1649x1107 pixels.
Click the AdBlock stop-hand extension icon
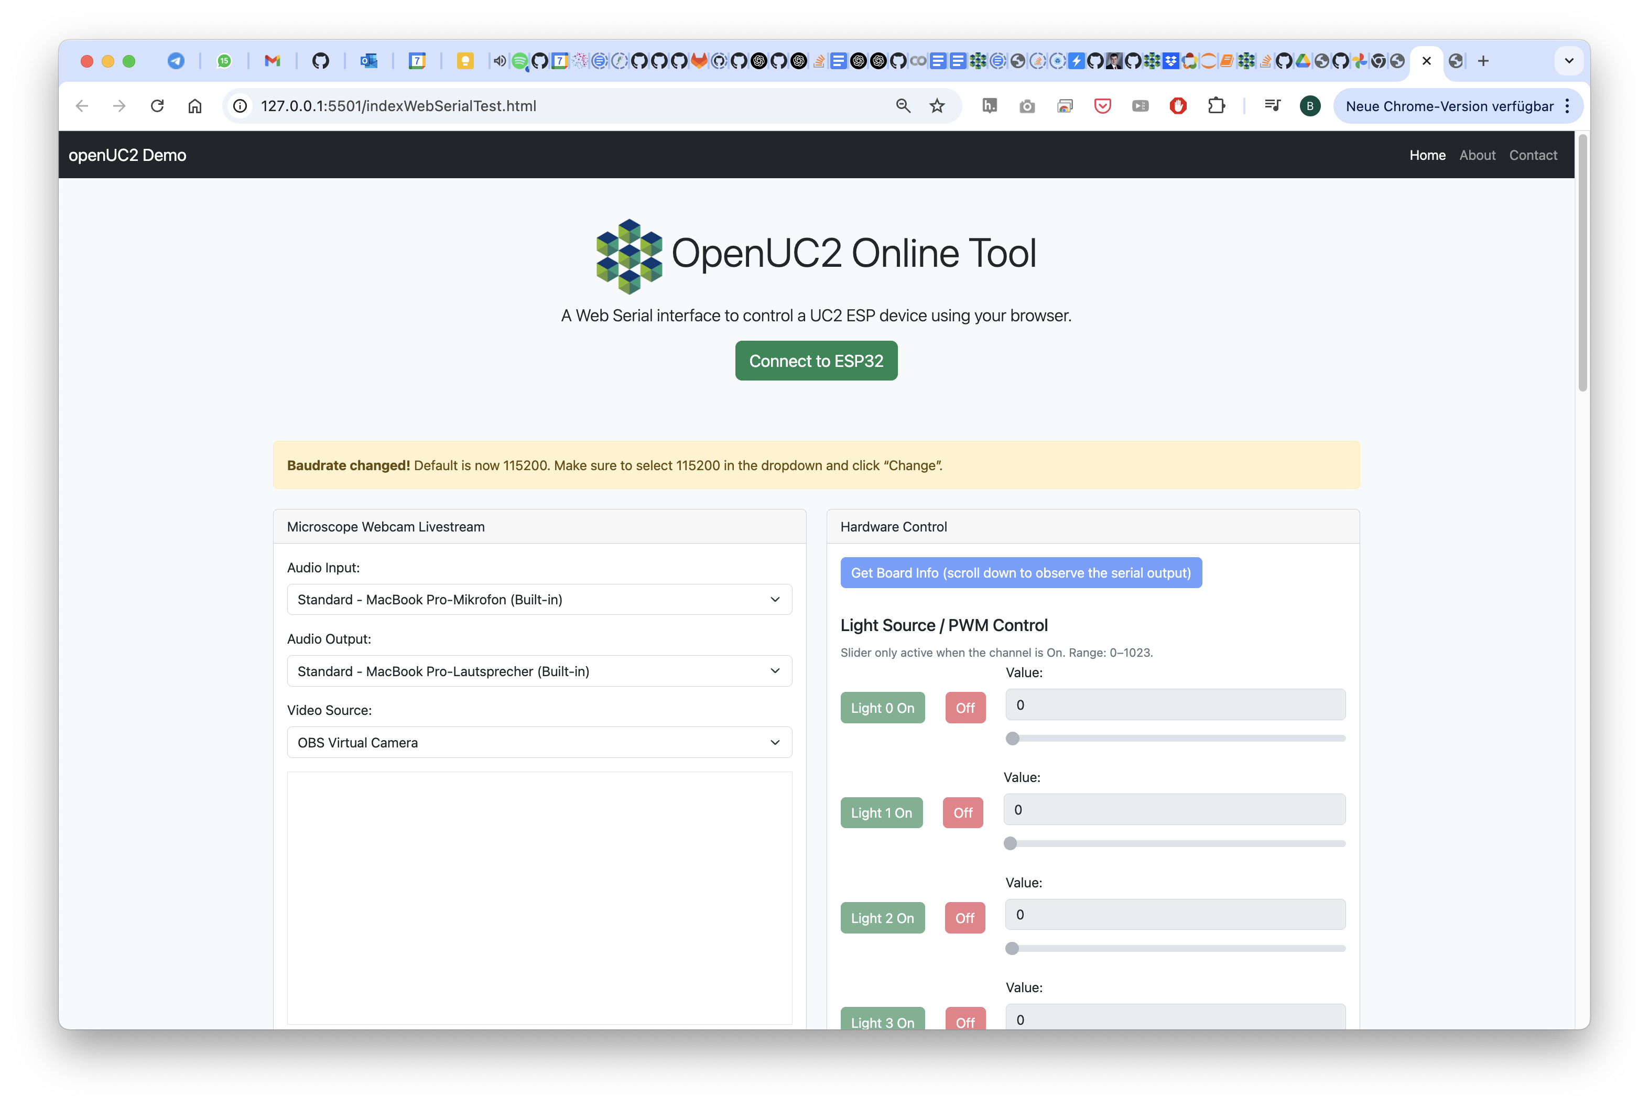(x=1177, y=106)
